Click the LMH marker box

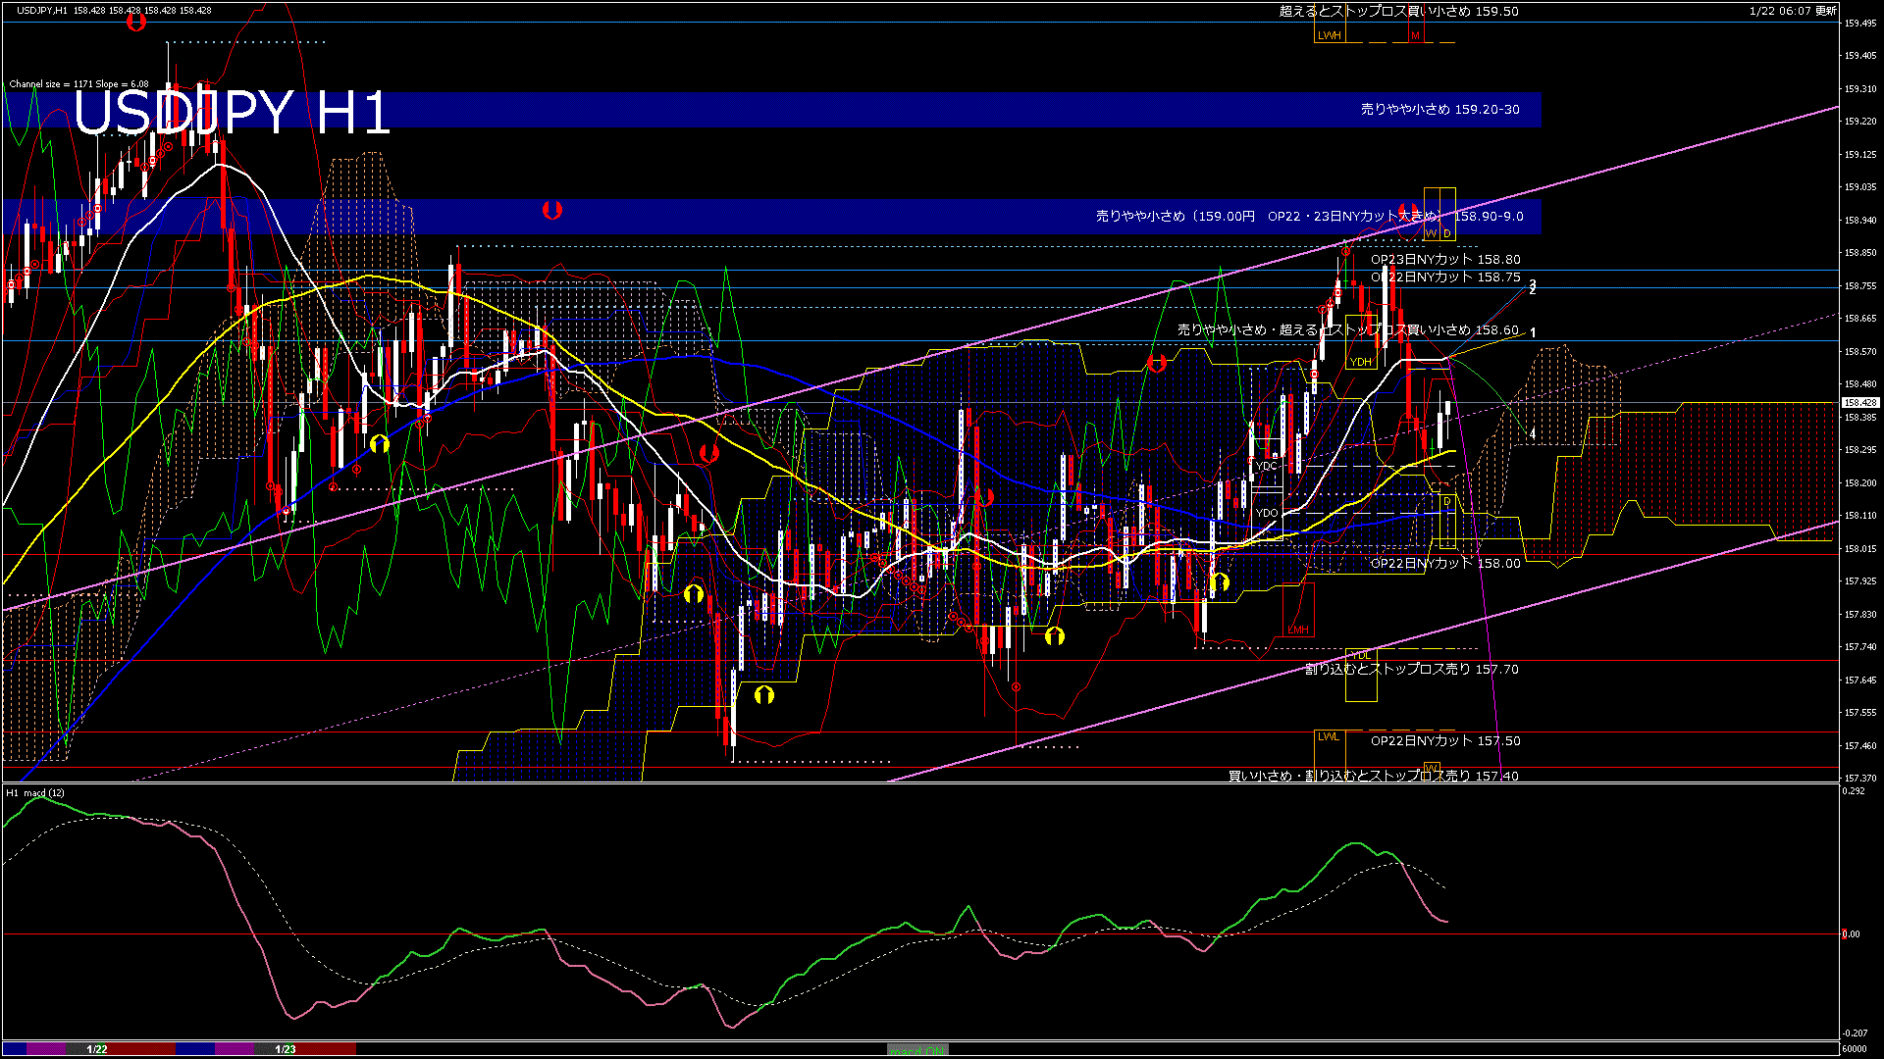1297,630
